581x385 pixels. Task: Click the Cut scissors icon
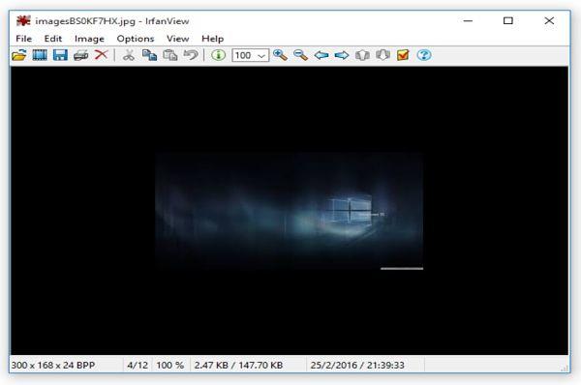coord(128,55)
